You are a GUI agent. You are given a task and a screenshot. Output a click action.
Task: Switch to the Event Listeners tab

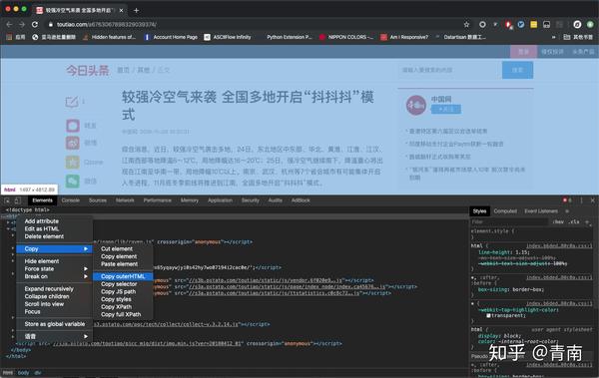point(541,211)
